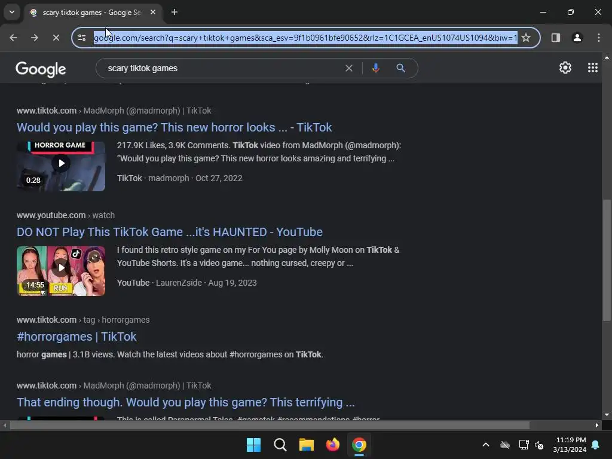Open #horrorgames | TikTok result

[76, 336]
